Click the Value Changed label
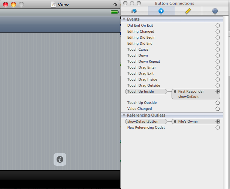Viewport: 230px width, 189px height. (139, 109)
